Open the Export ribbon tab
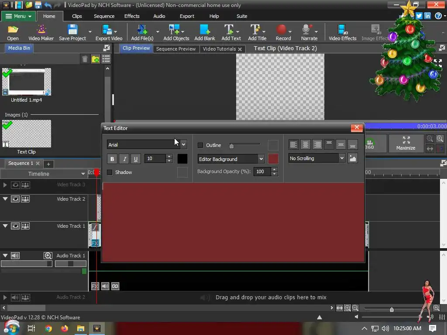 pos(187,16)
